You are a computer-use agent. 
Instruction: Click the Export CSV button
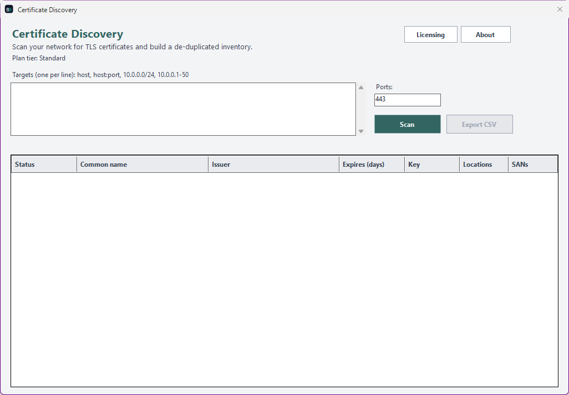coord(479,124)
